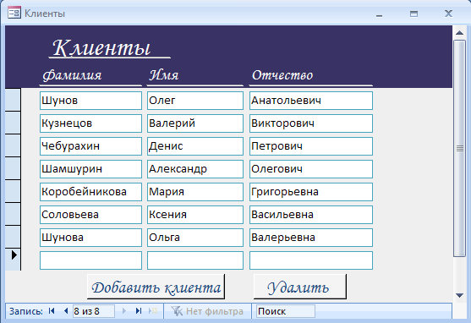This screenshot has width=471, height=323.
Task: Click record selector for Шунов row
Action: pos(13,100)
